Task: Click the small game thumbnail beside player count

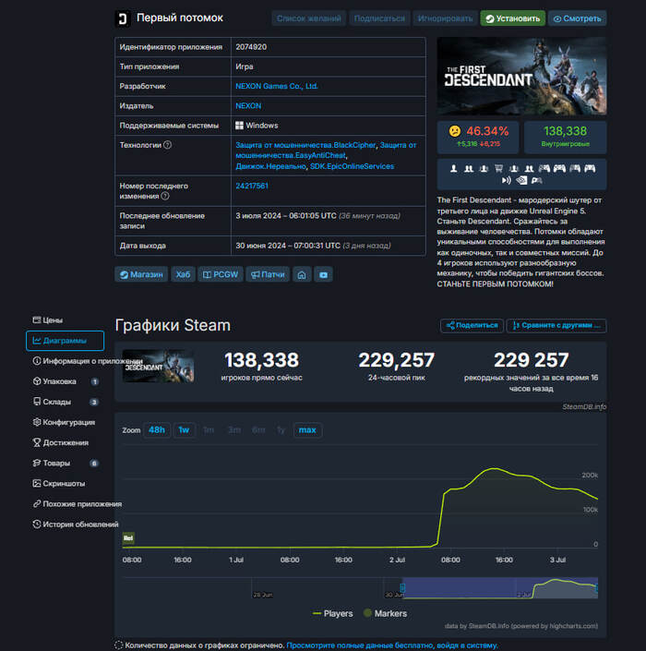Action: [x=158, y=366]
